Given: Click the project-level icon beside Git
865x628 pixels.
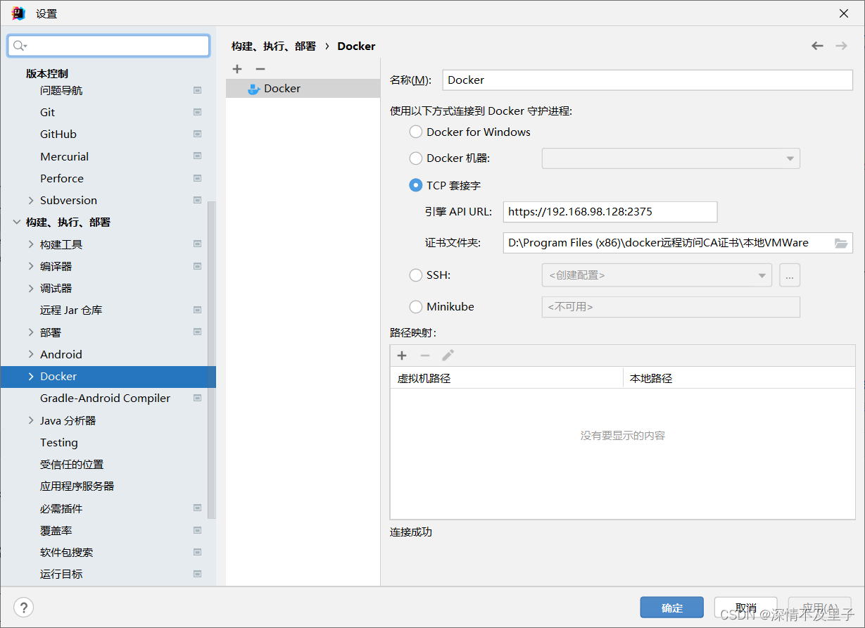Looking at the screenshot, I should click(198, 112).
